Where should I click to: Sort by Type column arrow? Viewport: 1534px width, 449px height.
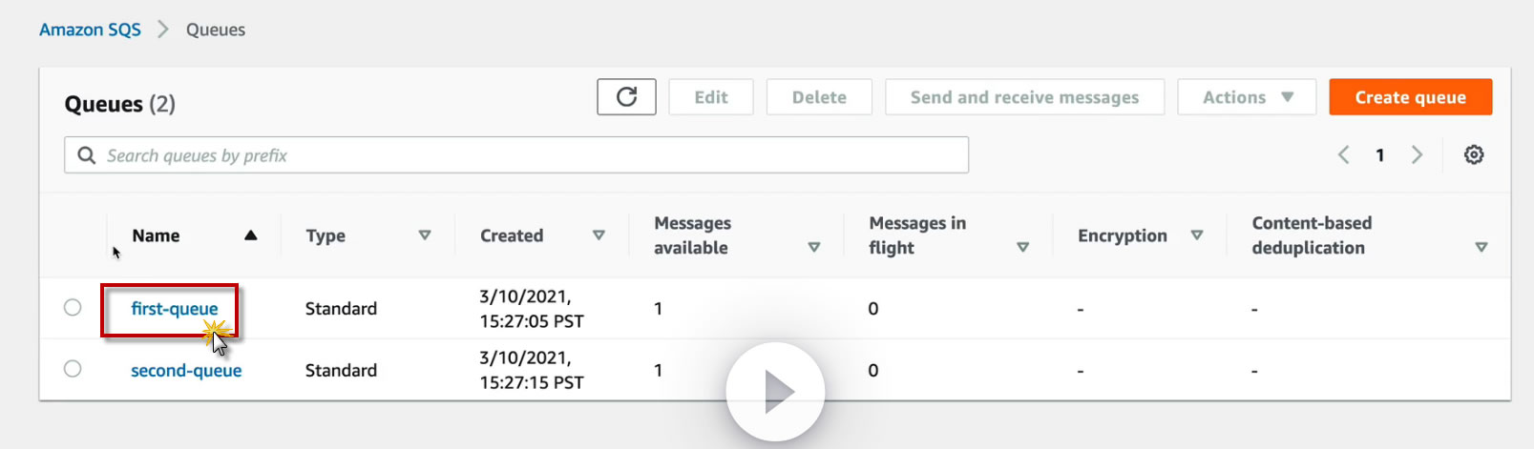pos(425,235)
